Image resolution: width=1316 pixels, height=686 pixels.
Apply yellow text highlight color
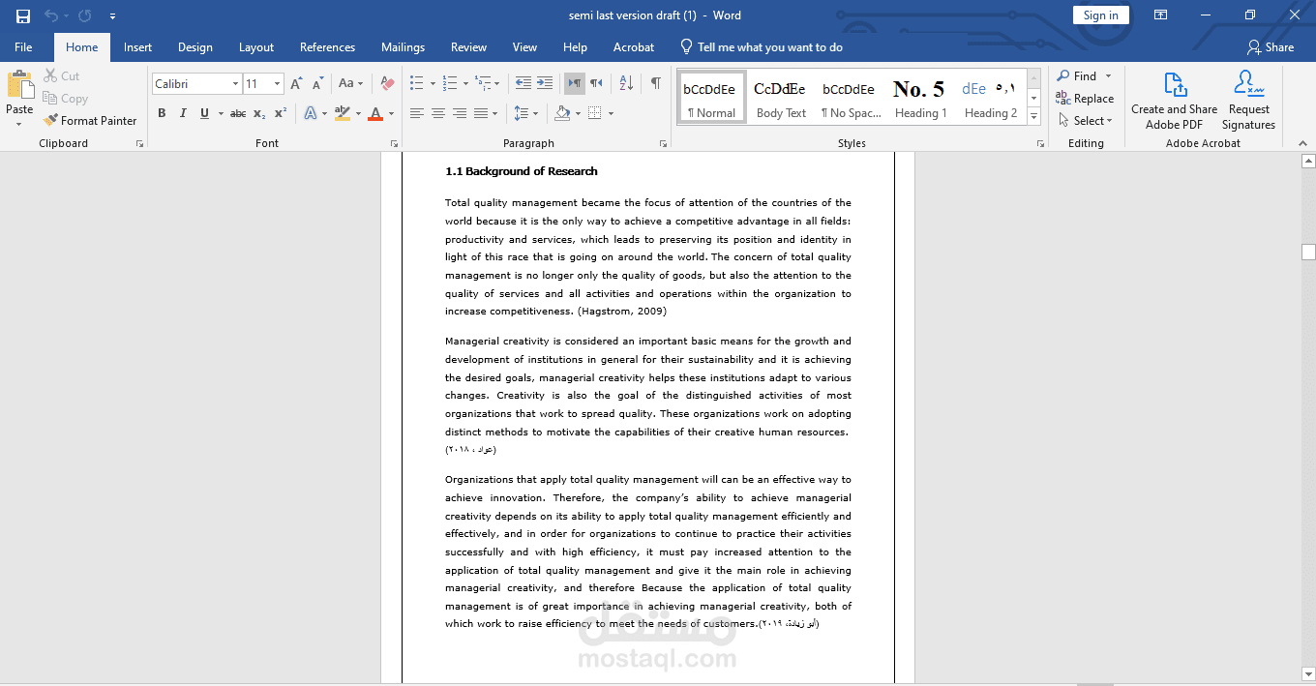click(x=342, y=113)
